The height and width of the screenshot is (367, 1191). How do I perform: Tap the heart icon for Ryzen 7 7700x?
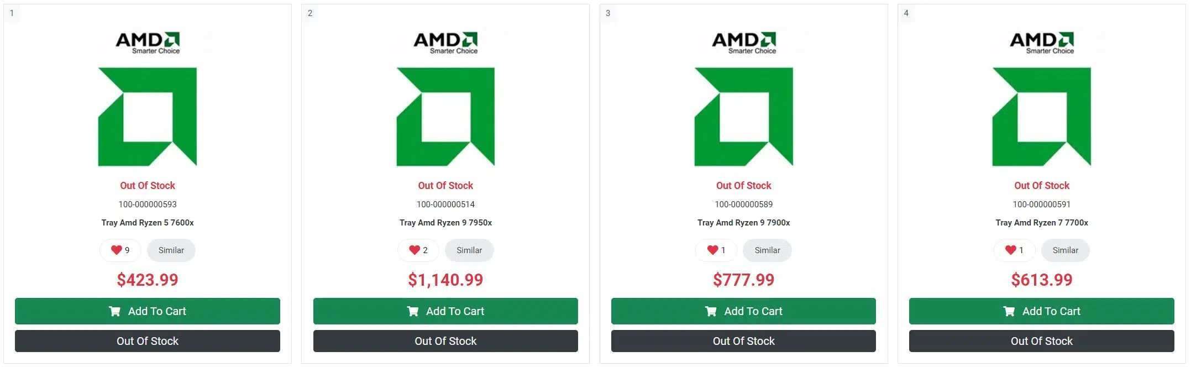[1014, 250]
